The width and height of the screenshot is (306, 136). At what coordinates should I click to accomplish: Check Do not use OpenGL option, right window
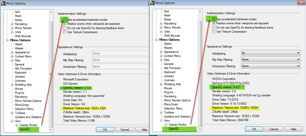coord(214,27)
